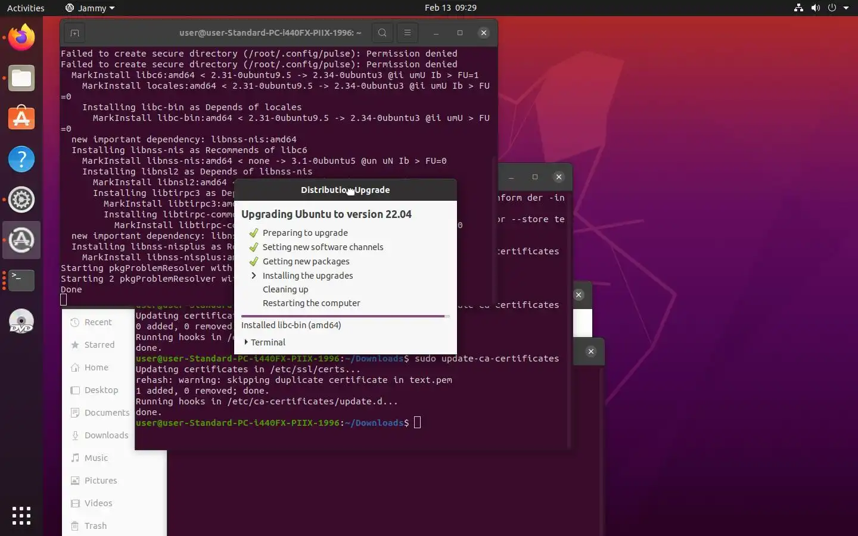Click 'sudo update-ca-certificates' command text
This screenshot has height=536, width=858.
point(487,359)
